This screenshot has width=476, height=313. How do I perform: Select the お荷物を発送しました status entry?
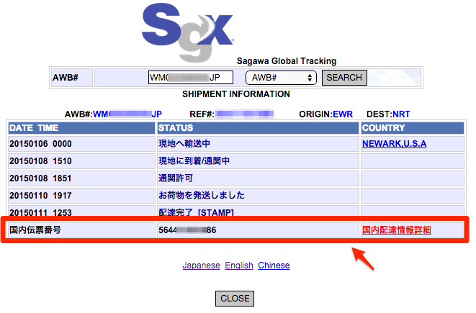coord(202,195)
